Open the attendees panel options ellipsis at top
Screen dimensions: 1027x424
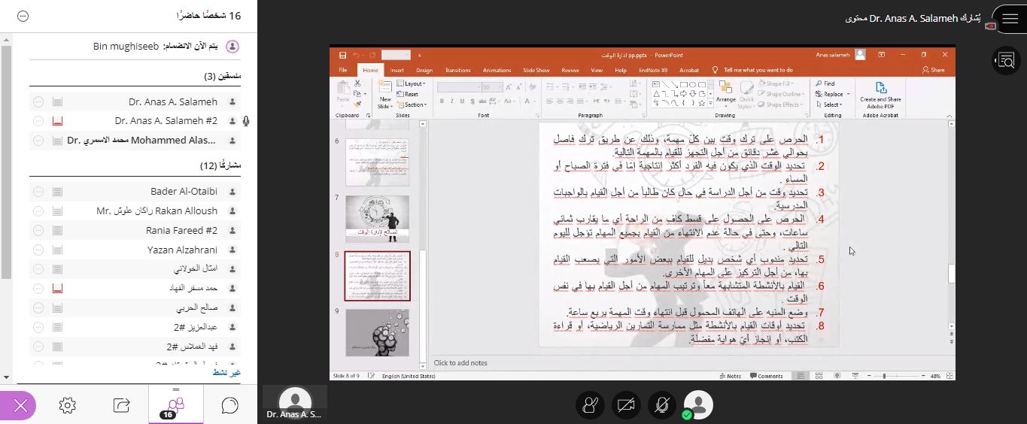(x=23, y=16)
